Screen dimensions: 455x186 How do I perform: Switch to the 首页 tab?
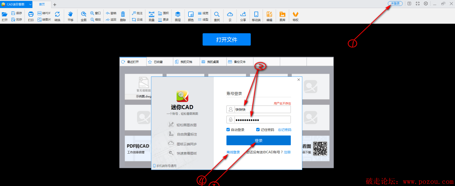pyautogui.click(x=42, y=4)
